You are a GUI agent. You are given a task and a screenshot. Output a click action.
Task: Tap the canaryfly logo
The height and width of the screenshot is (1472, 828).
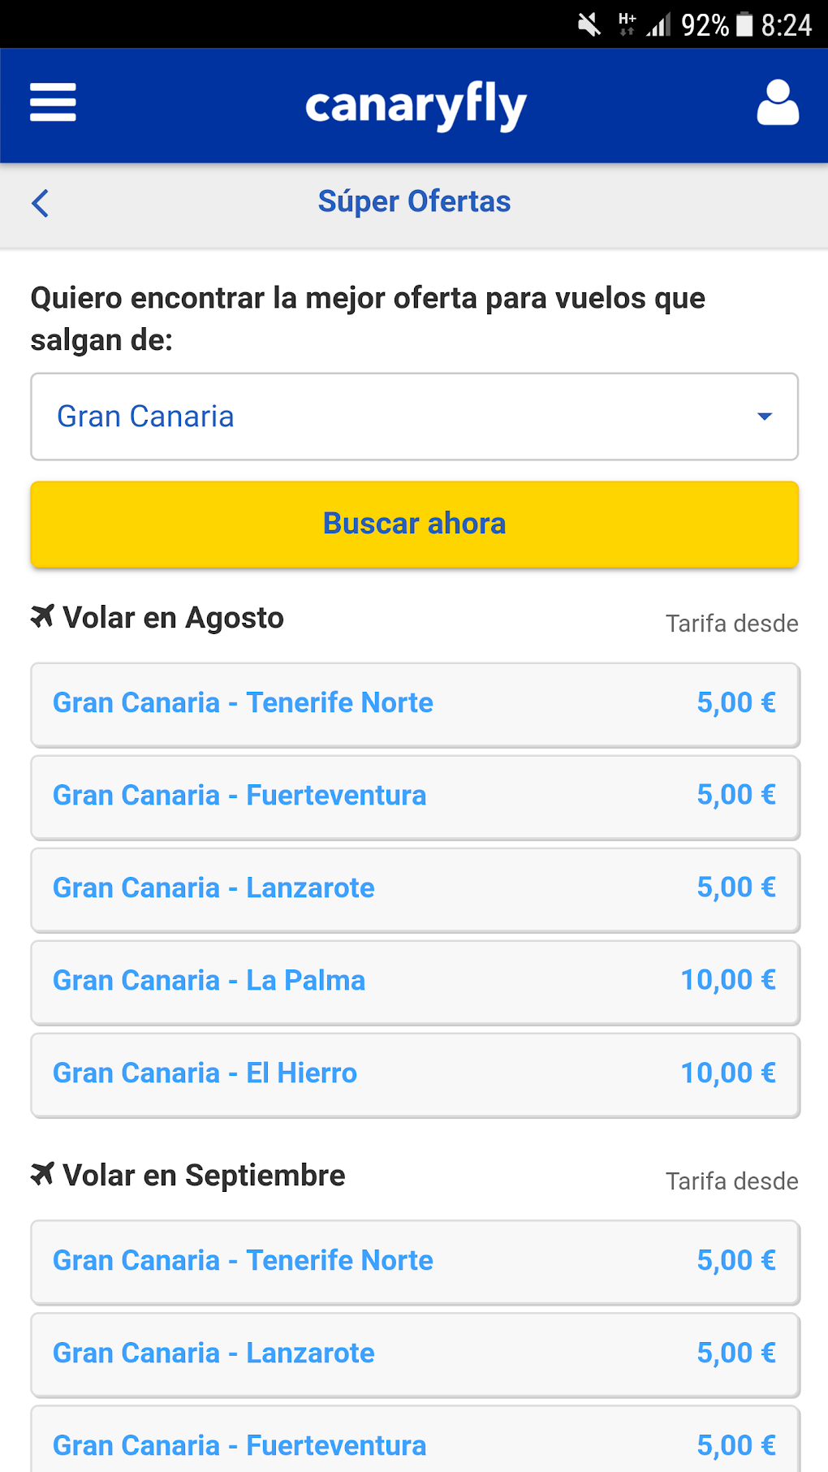(x=415, y=106)
